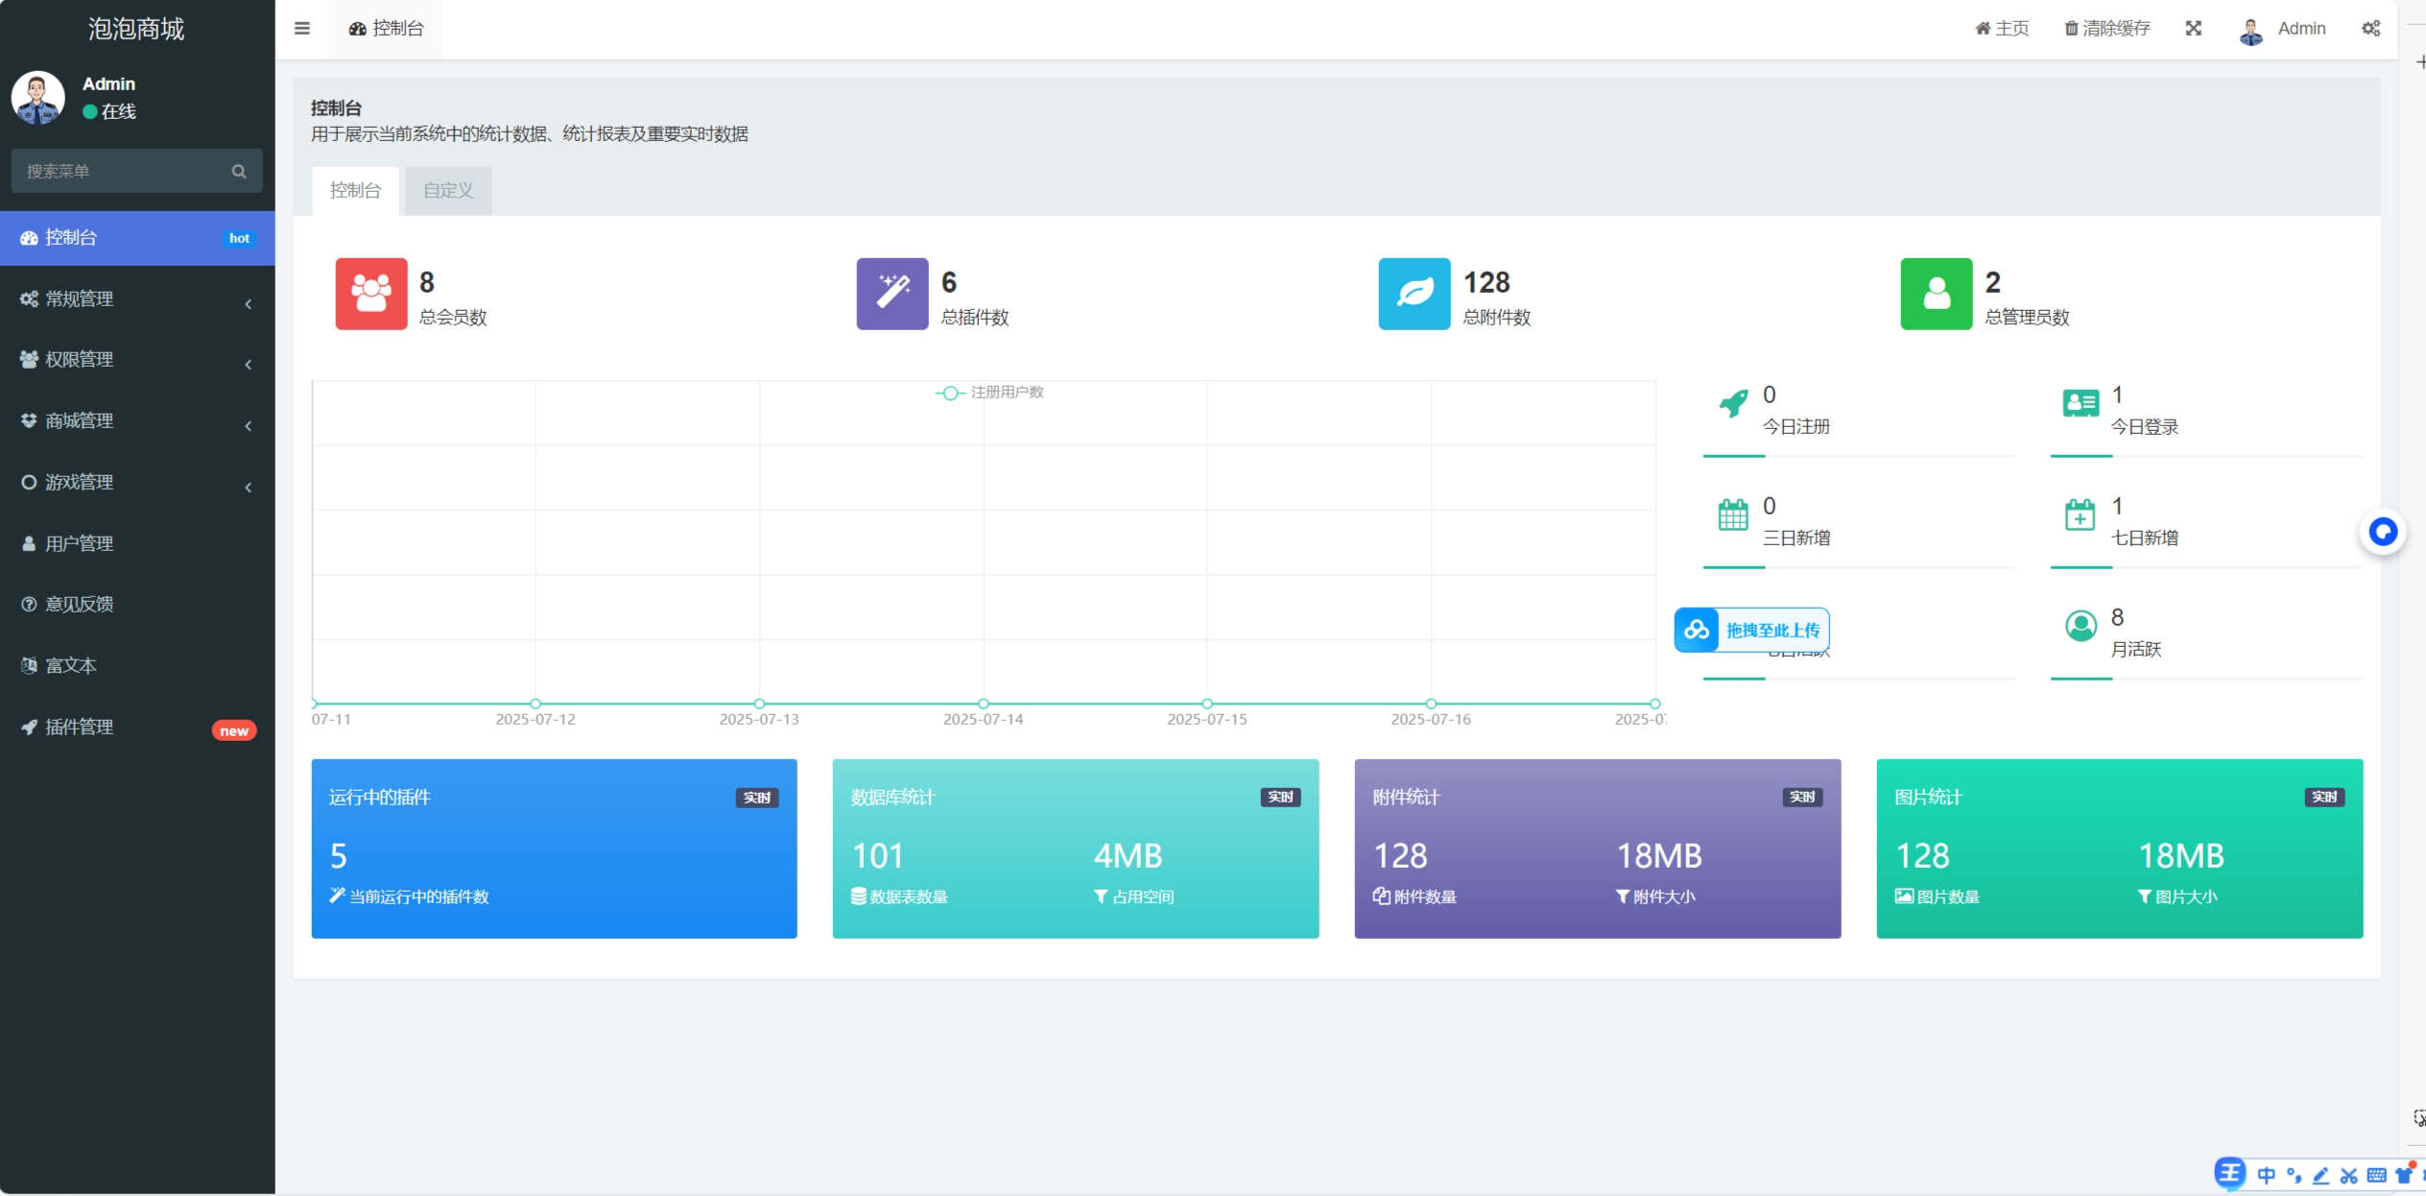Viewport: 2426px width, 1196px height.
Task: Click the 拖拽至此上传 upload button
Action: 1752,630
